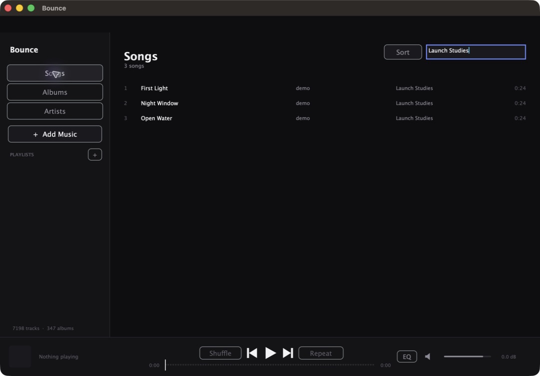540x376 pixels.
Task: Click the Bounce sidebar title
Action: click(24, 49)
